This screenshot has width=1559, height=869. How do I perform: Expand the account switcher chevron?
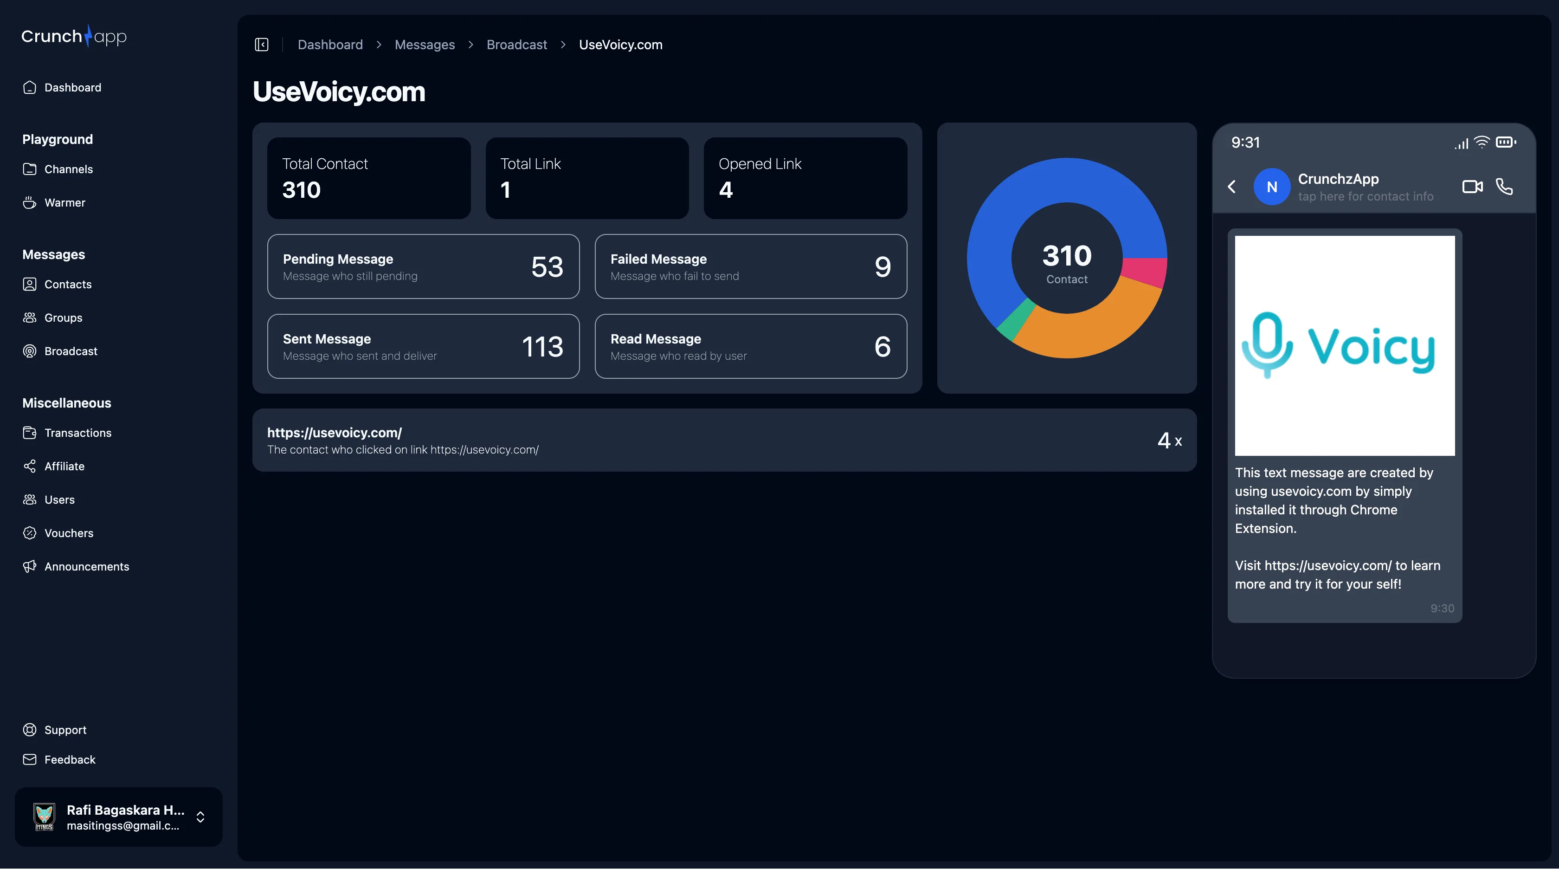pos(200,817)
